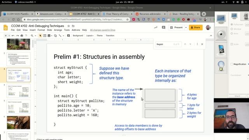Open a new browser tab
Viewport: 249px width, 140px height.
tap(204, 14)
